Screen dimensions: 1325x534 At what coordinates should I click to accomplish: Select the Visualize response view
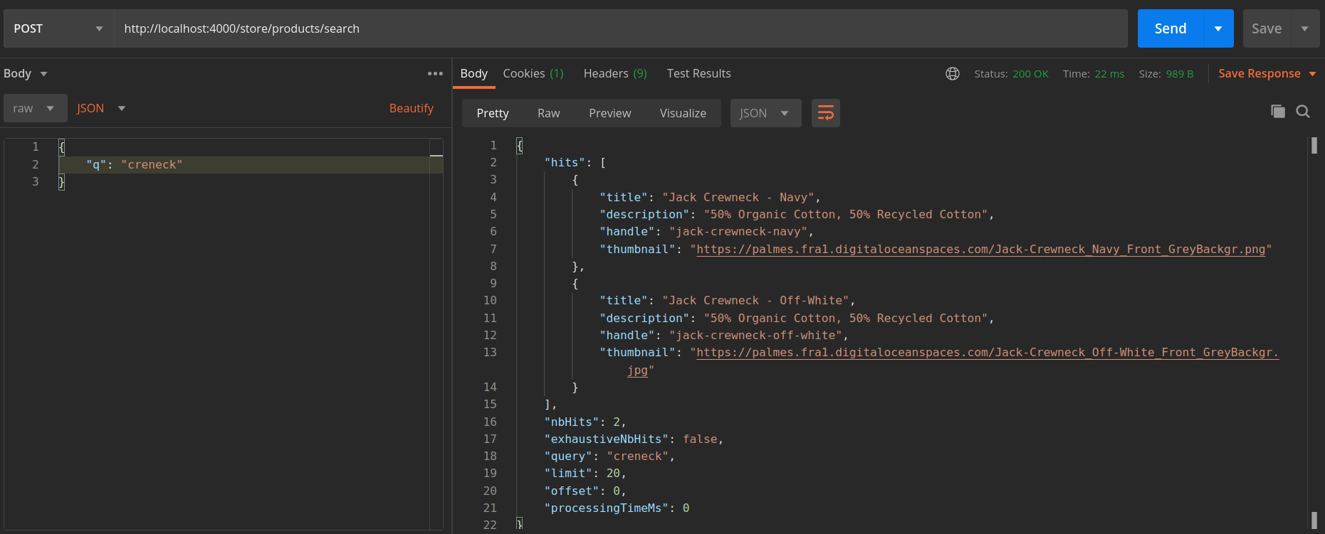683,113
